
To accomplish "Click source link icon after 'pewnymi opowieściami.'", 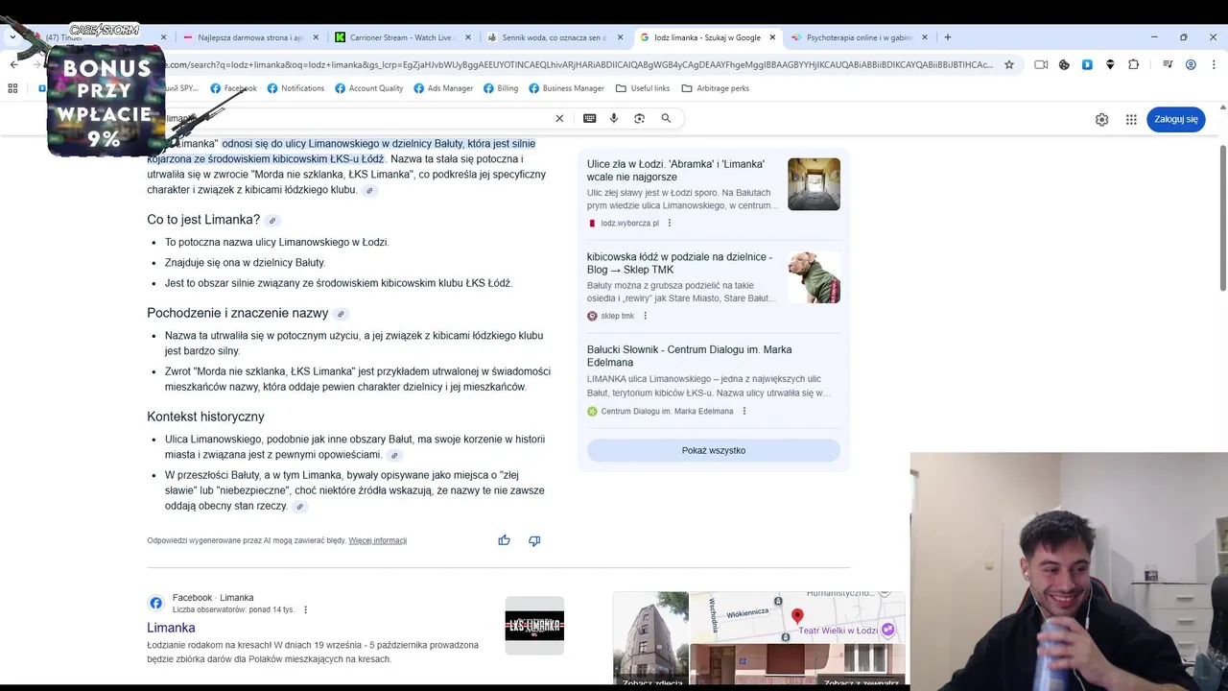I will (x=394, y=456).
